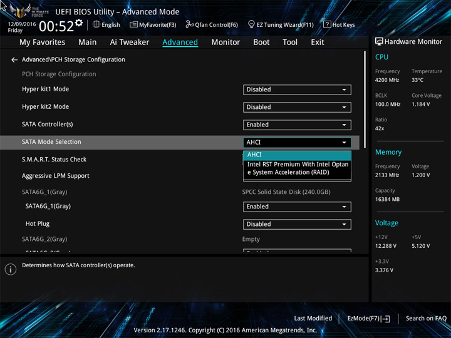Select S.M.A.R.T. Status Check row
This screenshot has width=451, height=338.
click(x=54, y=160)
